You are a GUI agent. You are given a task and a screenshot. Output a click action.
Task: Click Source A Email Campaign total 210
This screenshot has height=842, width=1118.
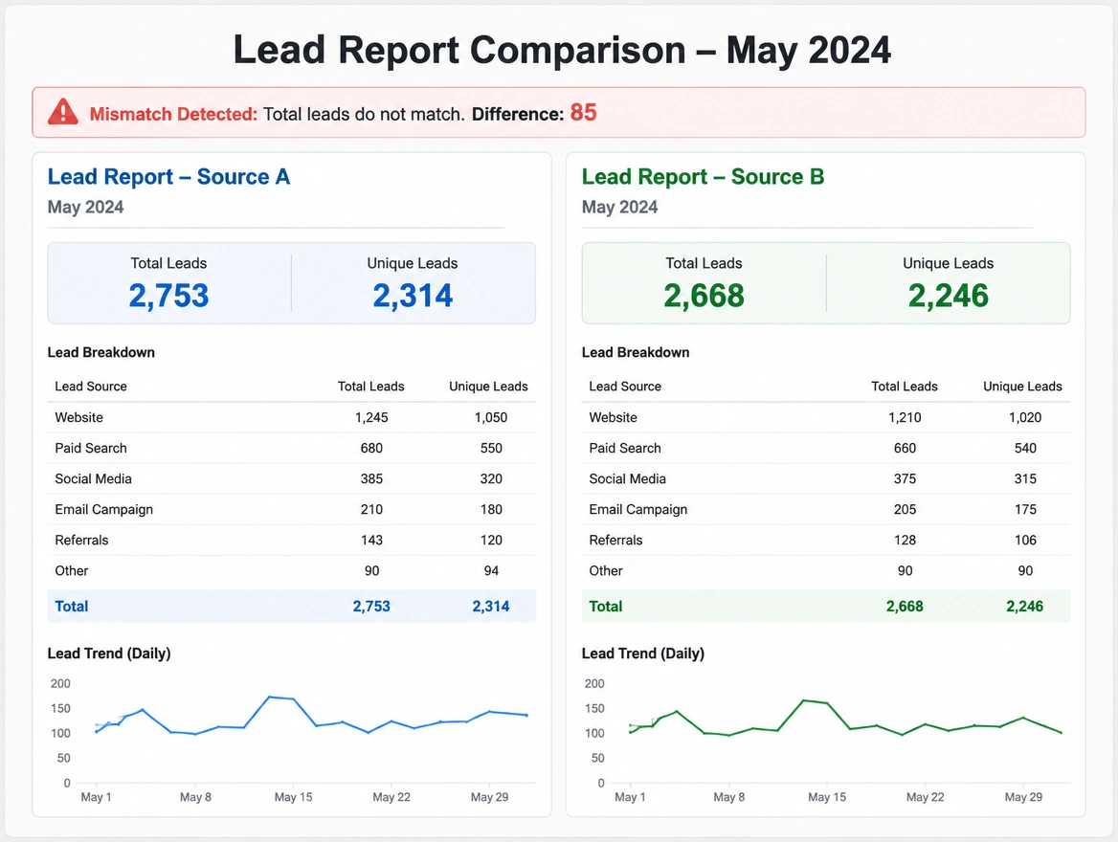(x=371, y=509)
